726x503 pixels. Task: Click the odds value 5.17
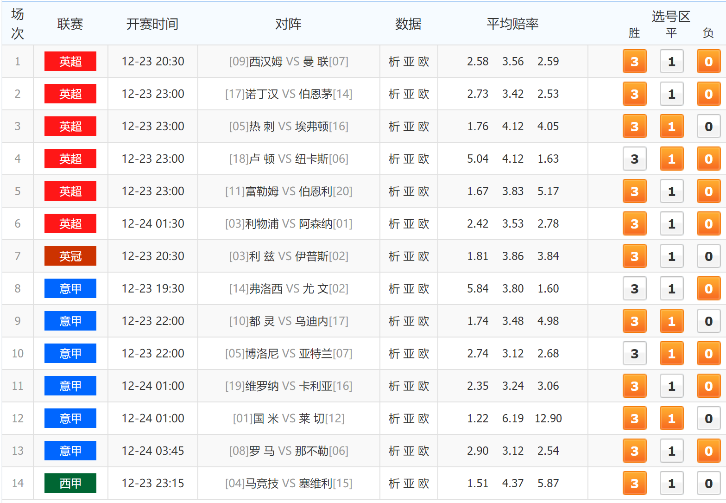pyautogui.click(x=548, y=191)
